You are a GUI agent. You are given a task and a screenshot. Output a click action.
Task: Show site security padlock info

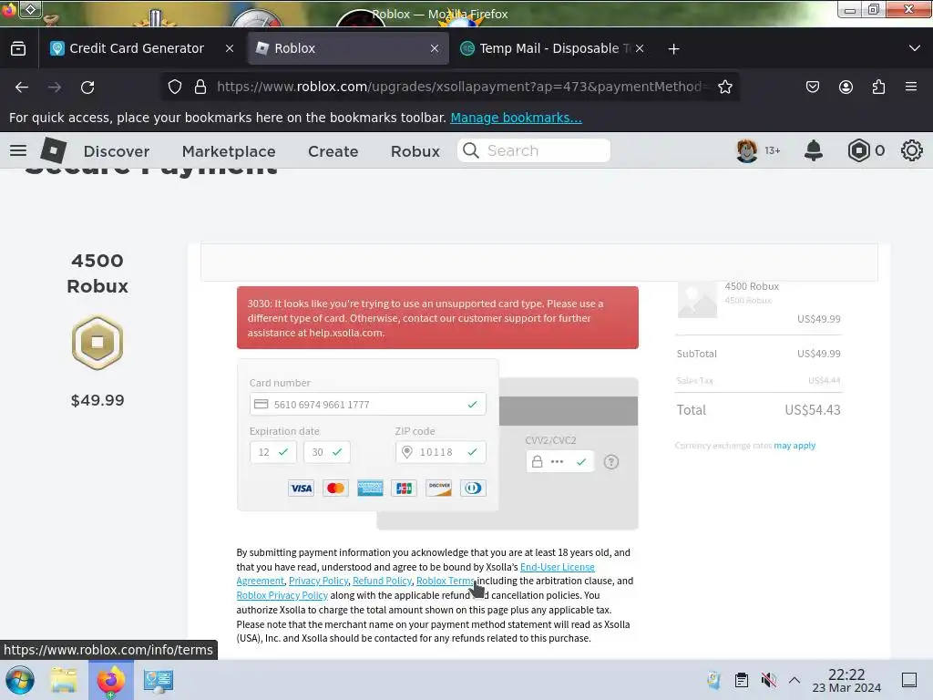tap(200, 87)
